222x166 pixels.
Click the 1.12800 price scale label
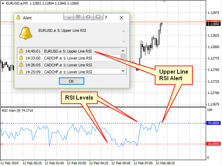(213, 47)
